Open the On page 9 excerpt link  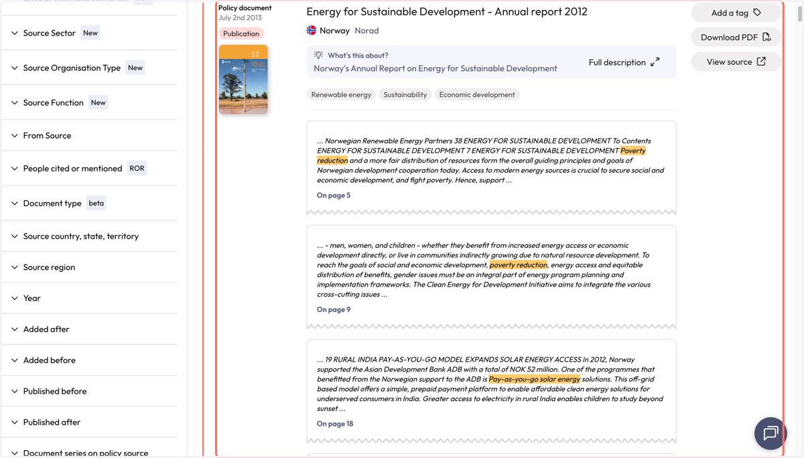pos(334,309)
